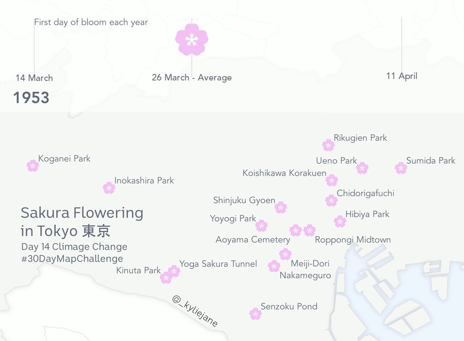Click the 26 March - Average label
This screenshot has width=464, height=341.
192,77
